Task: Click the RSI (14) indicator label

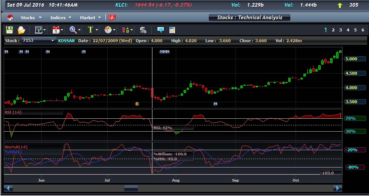Action: click(x=13, y=112)
